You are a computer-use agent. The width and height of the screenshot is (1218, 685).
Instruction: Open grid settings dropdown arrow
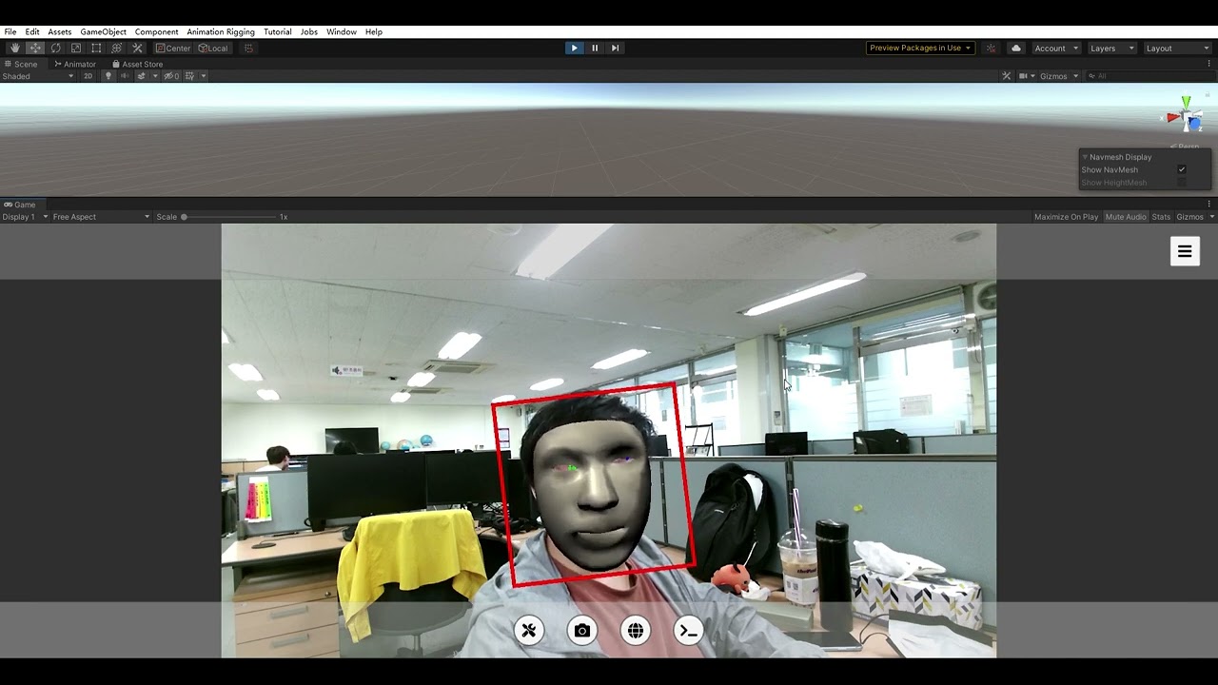coord(203,76)
